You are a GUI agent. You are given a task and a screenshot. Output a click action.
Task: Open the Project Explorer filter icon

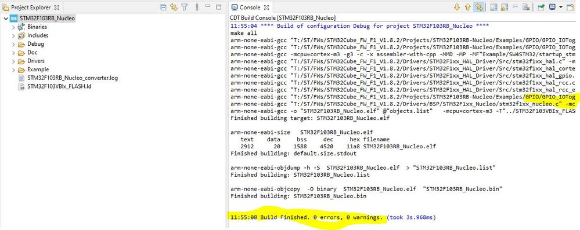pos(184,7)
